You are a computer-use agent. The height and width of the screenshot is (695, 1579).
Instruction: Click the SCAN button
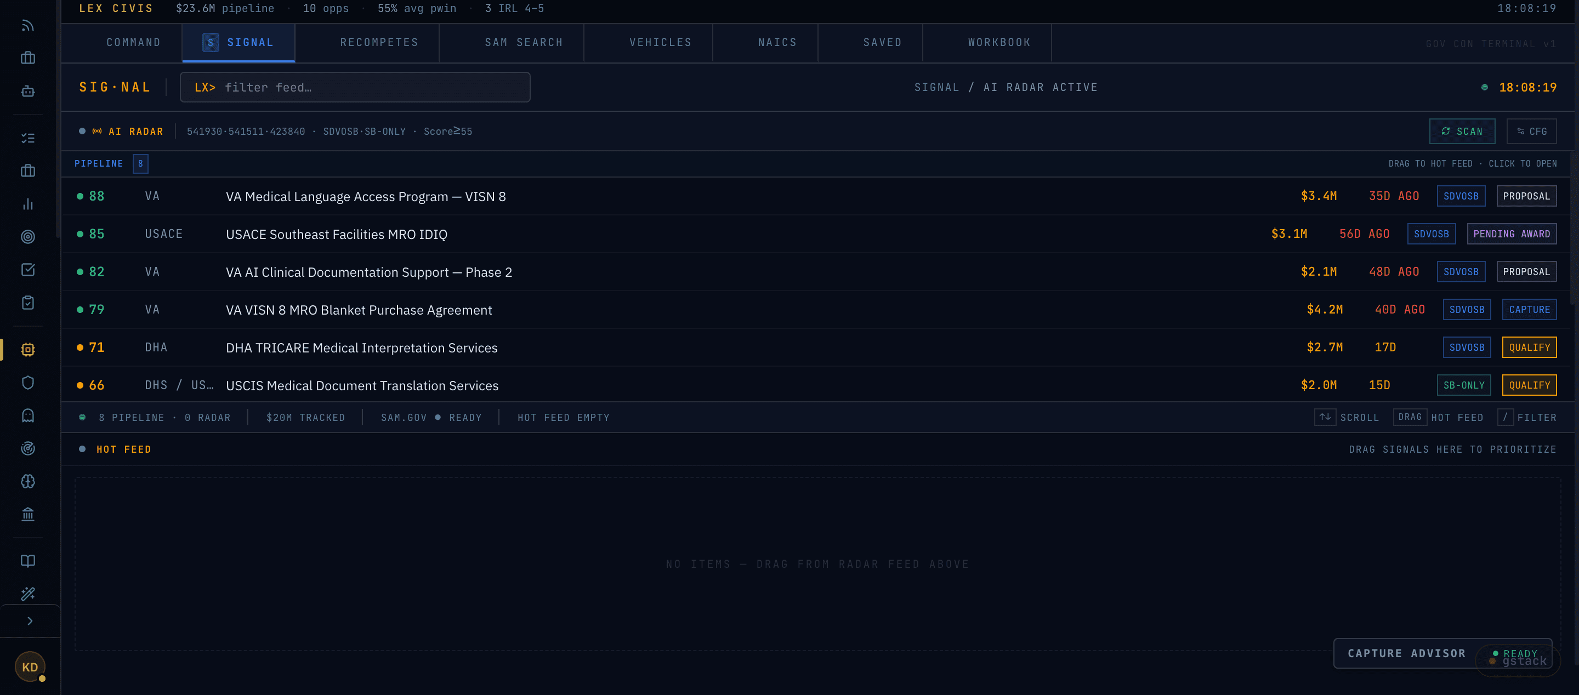click(x=1462, y=131)
